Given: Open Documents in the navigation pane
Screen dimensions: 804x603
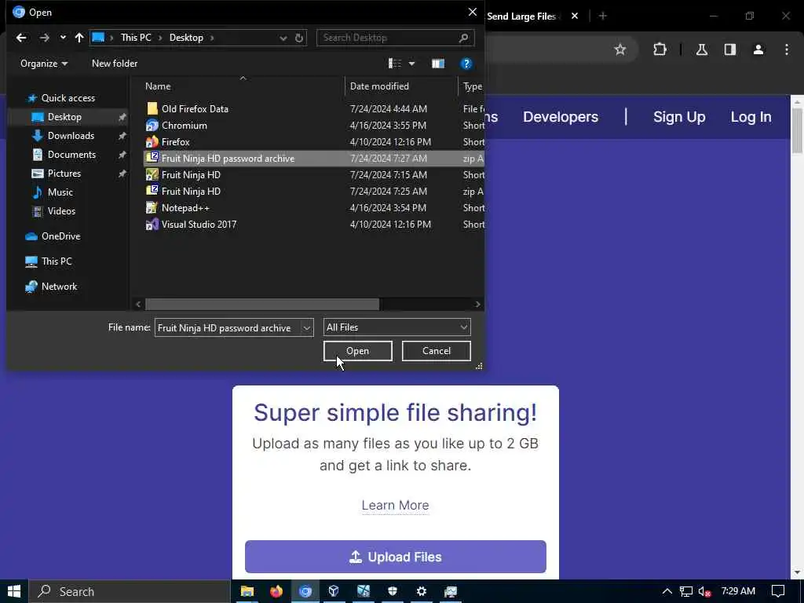Looking at the screenshot, I should pos(71,155).
